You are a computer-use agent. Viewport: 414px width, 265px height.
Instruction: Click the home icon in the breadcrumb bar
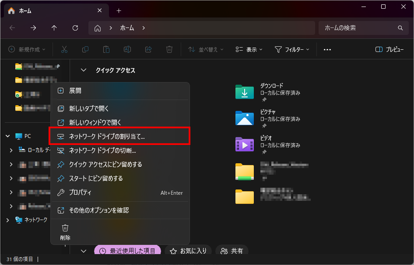coord(97,28)
